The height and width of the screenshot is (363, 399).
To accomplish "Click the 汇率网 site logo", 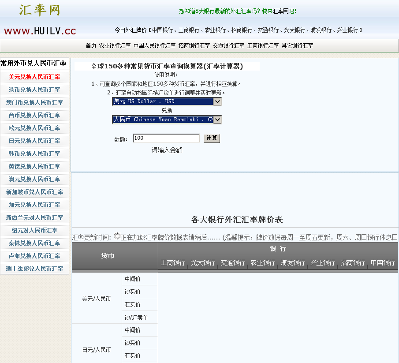I will click(40, 11).
